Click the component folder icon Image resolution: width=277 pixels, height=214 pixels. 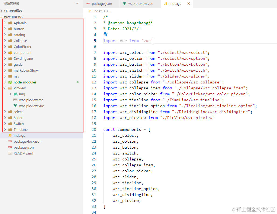pos(10,52)
